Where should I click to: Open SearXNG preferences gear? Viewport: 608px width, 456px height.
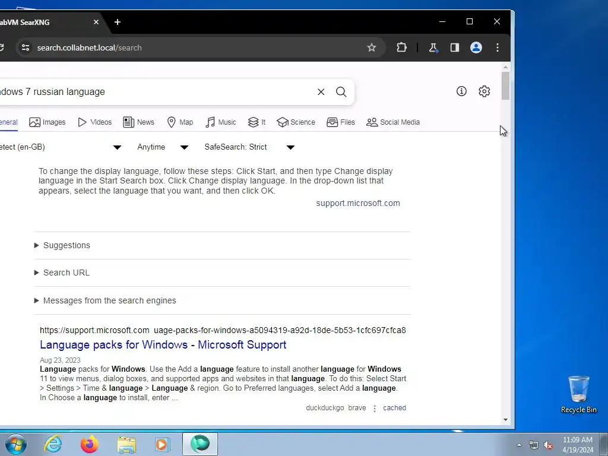[x=484, y=91]
